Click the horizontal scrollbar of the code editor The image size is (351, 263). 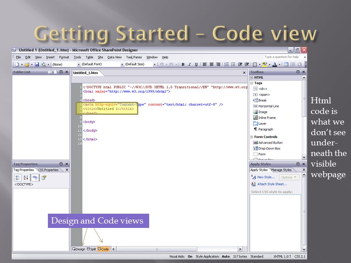coord(177,249)
